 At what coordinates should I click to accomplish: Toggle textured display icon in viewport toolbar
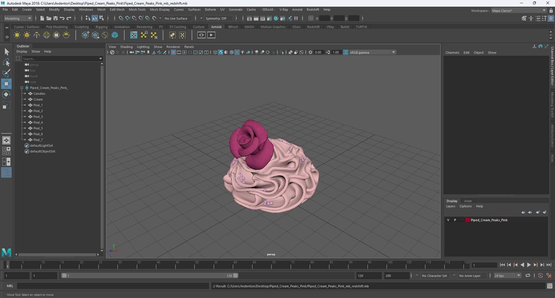tap(237, 52)
